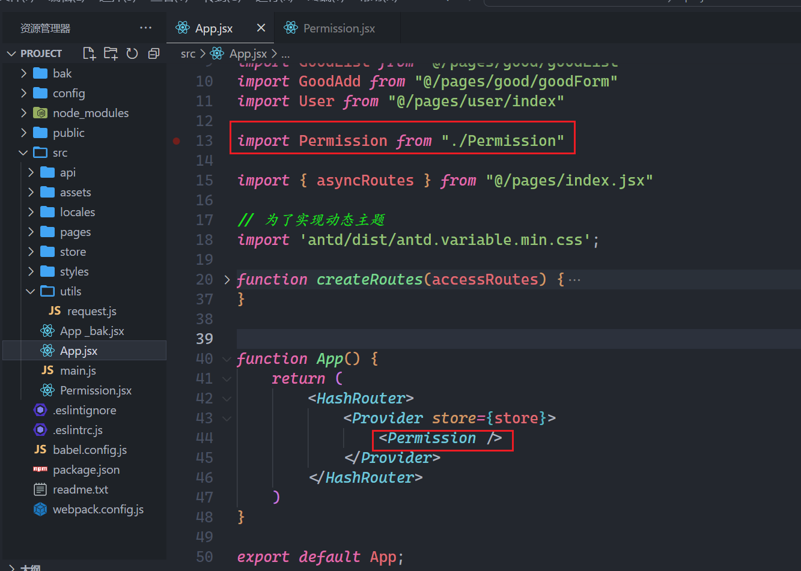Screen dimensions: 801x571
Task: Refresh the explorer file tree
Action: (x=132, y=53)
